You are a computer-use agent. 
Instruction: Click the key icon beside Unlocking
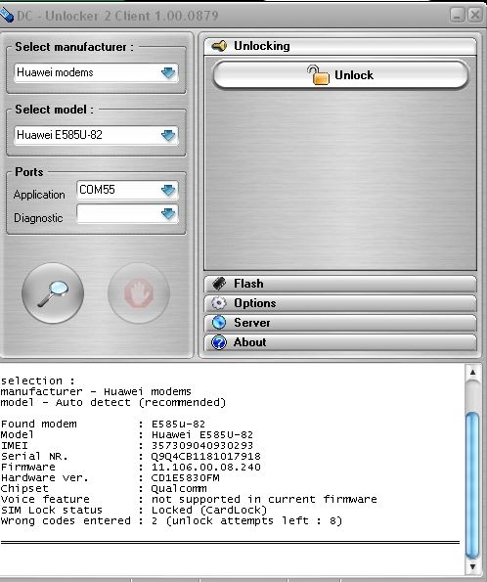[x=219, y=46]
